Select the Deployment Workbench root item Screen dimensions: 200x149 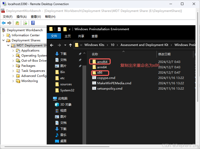[x=25, y=30]
